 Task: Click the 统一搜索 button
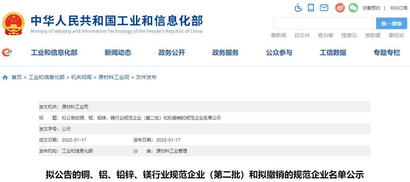392,24
